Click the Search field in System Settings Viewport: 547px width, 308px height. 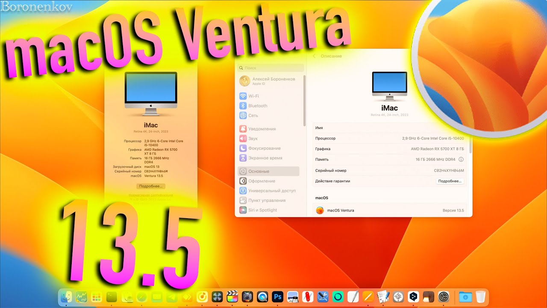271,68
